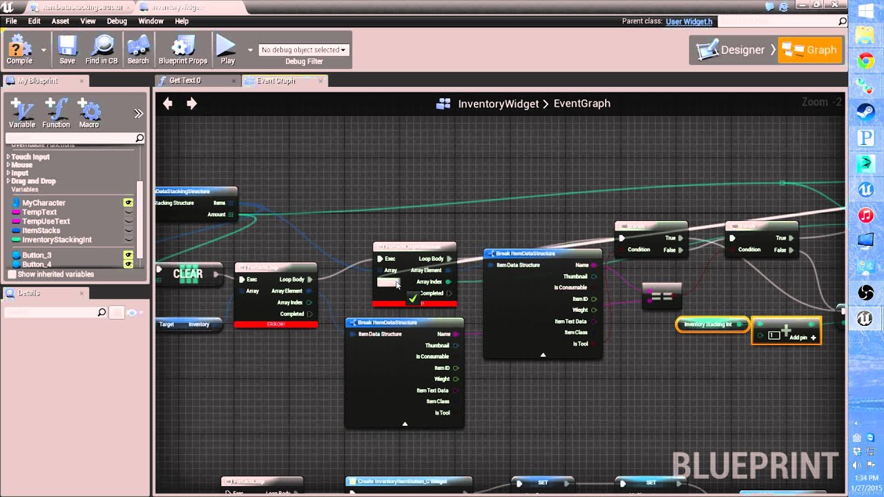Click the Find in CB icon
The width and height of the screenshot is (884, 497).
pyautogui.click(x=102, y=50)
